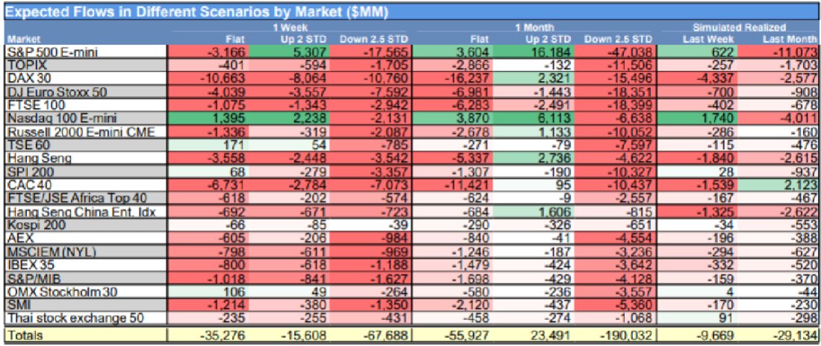Click the Totals cell showing -35,276
821x346 pixels.
tap(208, 335)
